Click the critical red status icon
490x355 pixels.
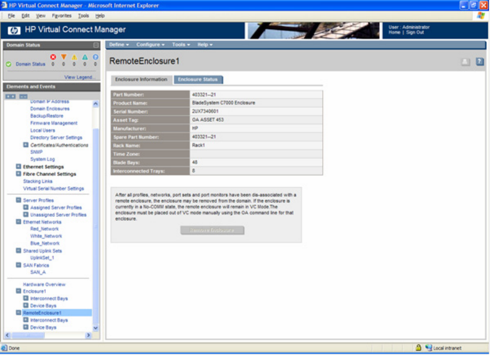pyautogui.click(x=53, y=57)
